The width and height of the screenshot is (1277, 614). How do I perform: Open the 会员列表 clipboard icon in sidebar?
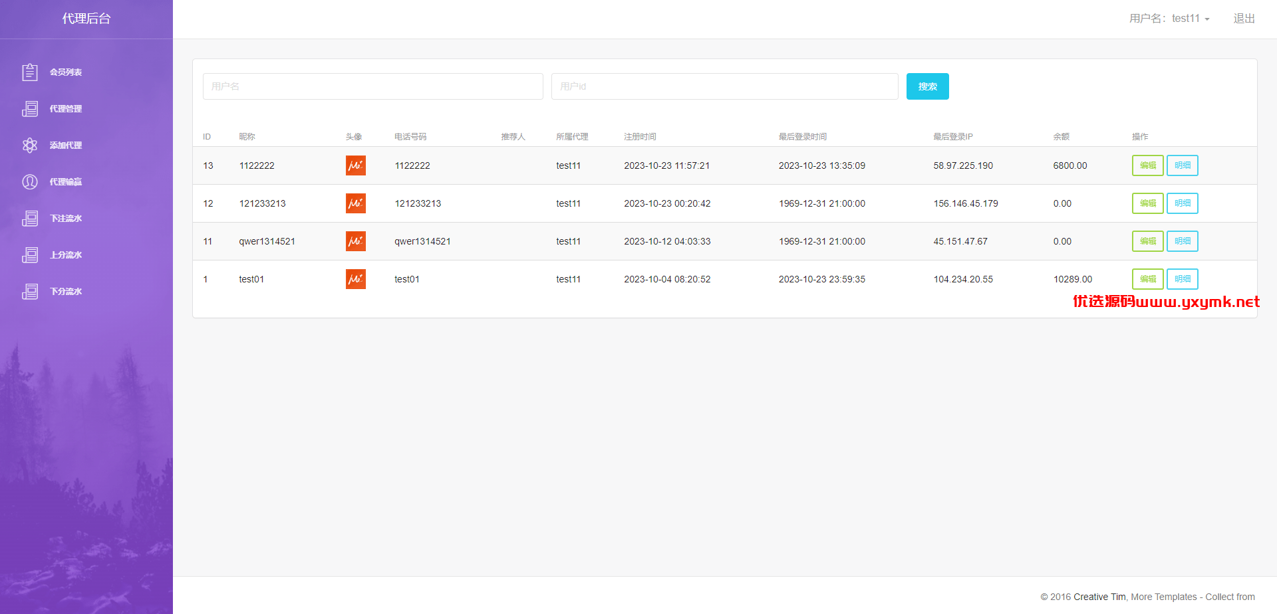tap(30, 72)
